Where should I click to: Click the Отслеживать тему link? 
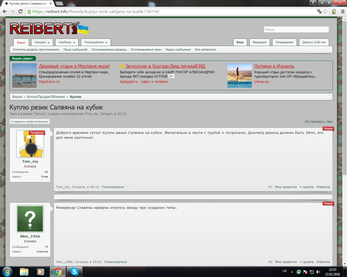point(319,122)
